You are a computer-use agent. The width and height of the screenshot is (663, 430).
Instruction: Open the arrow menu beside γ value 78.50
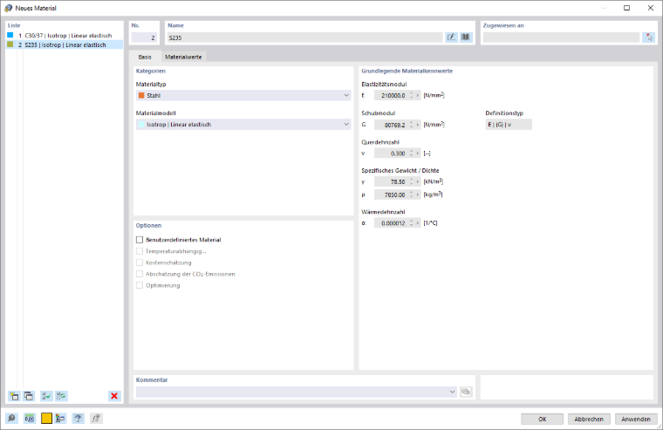[418, 181]
